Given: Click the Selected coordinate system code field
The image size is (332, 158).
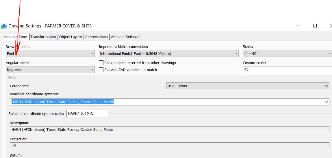Looking at the screenshot, I should 87,114.
